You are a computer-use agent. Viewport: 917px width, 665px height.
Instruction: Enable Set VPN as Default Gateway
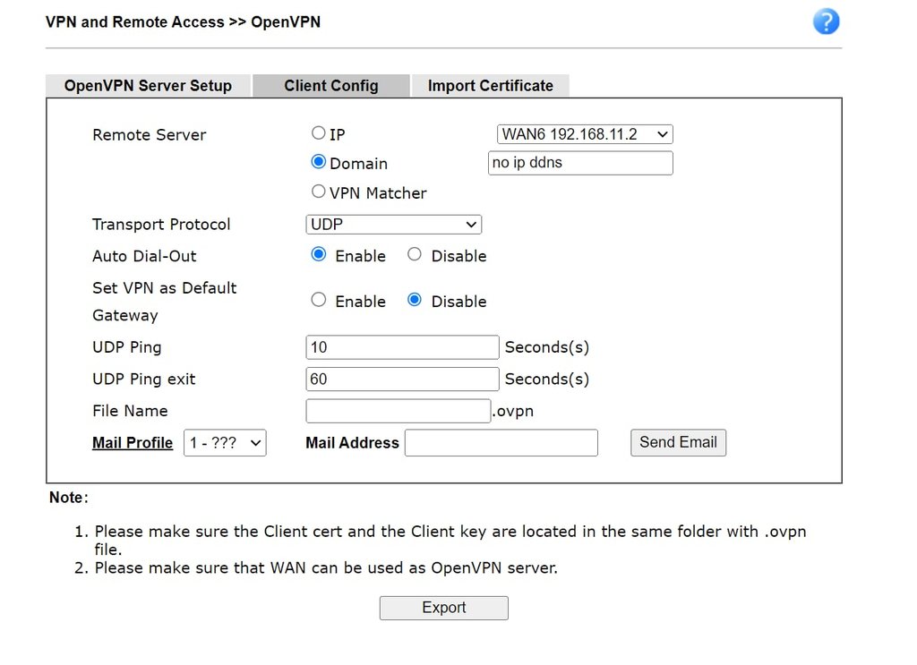[x=318, y=300]
